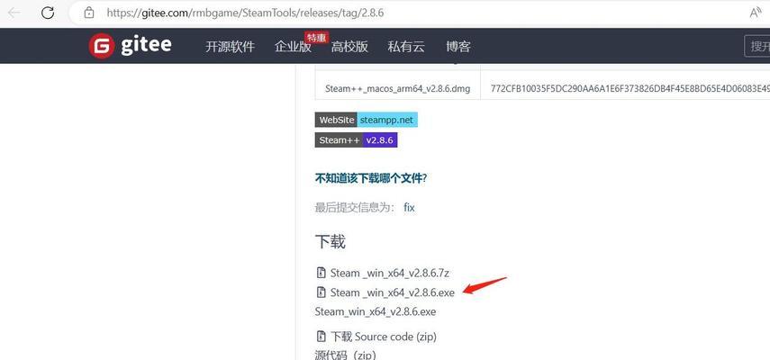The height and width of the screenshot is (360, 770).
Task: Open the fix commit link
Action: click(x=409, y=208)
